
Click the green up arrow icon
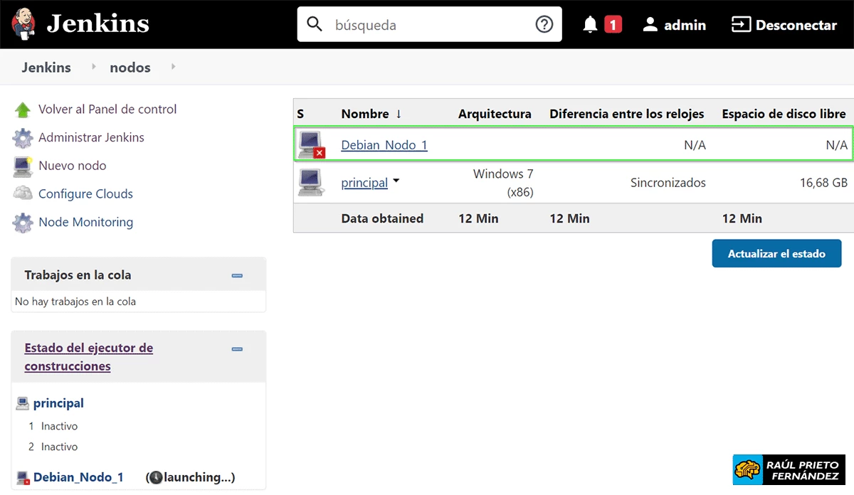23,110
